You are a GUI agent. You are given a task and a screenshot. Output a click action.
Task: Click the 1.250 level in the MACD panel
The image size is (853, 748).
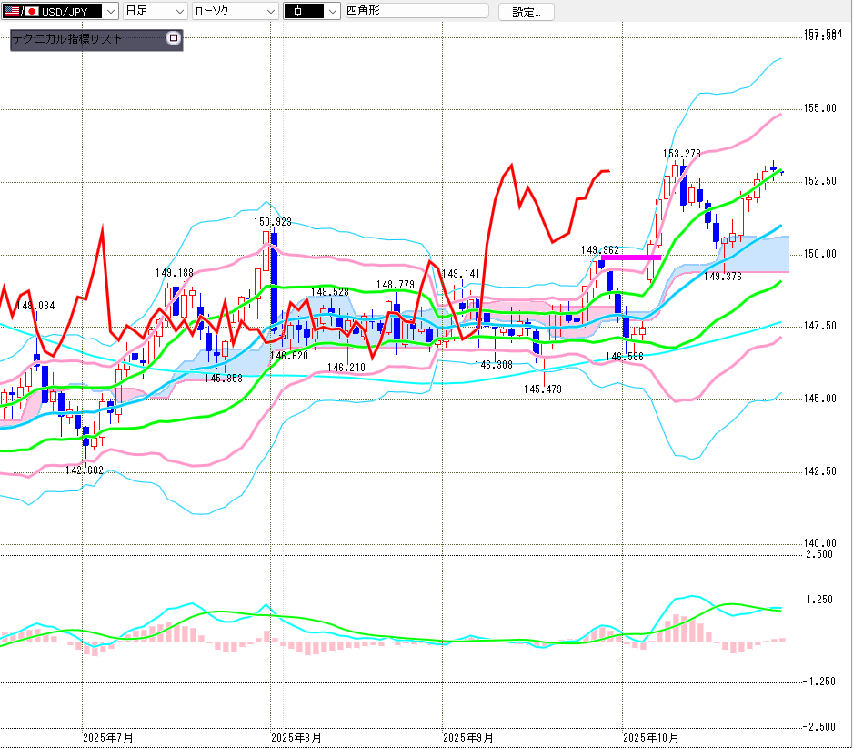[x=819, y=600]
